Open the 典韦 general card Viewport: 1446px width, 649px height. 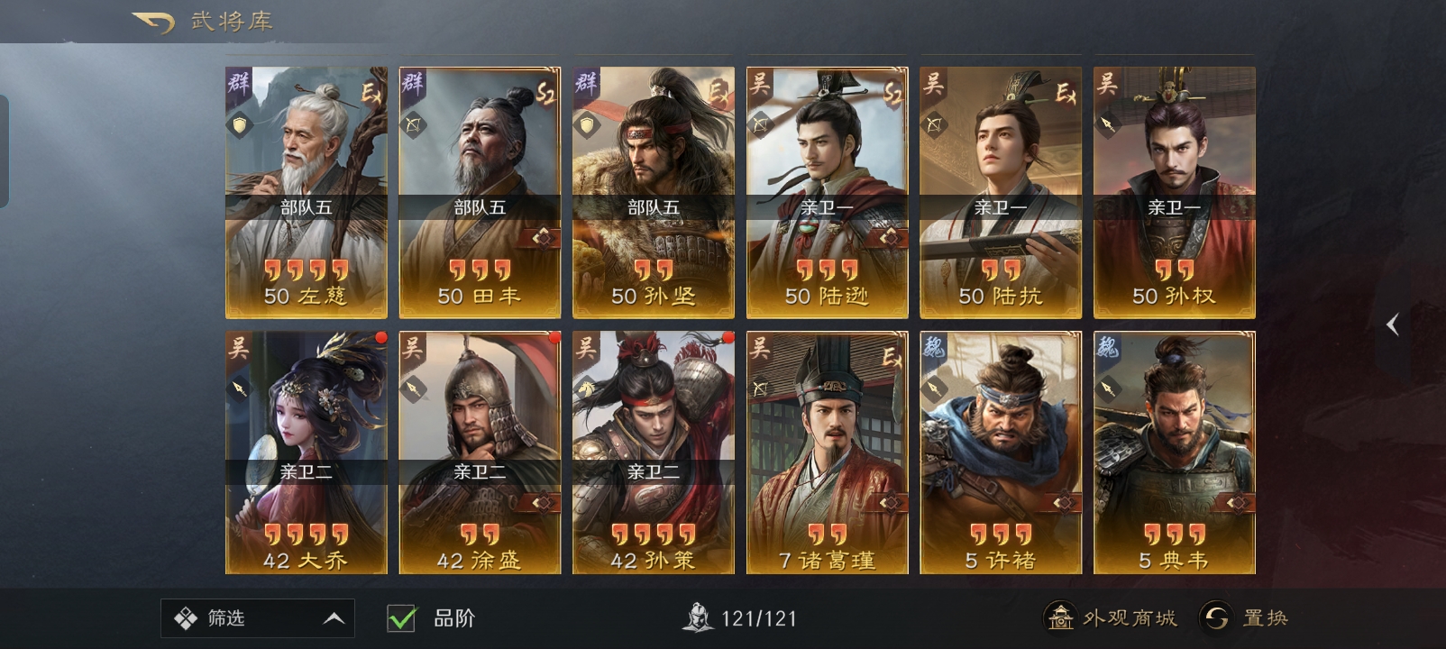pos(1174,452)
